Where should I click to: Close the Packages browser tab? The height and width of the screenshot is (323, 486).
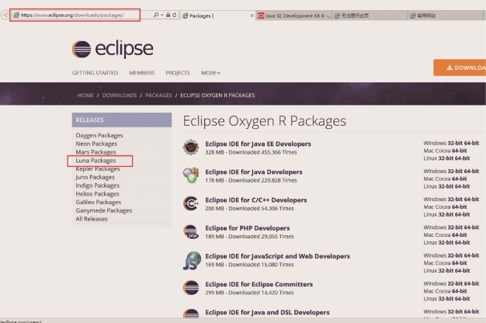(252, 16)
